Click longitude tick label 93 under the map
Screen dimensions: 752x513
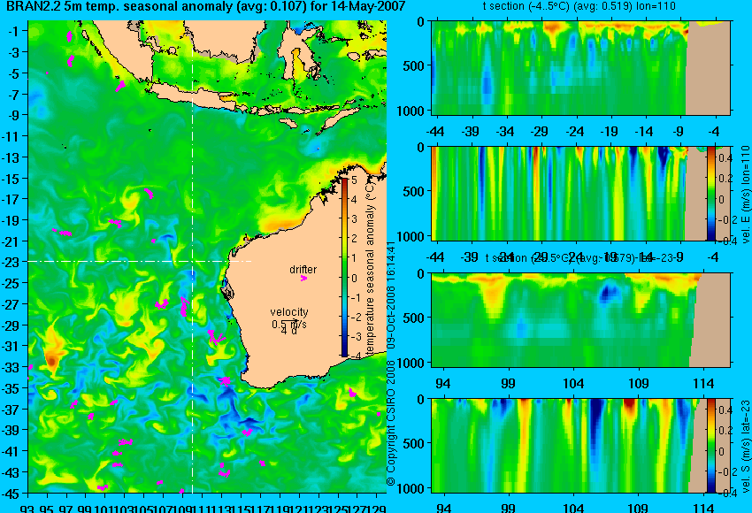[29, 509]
